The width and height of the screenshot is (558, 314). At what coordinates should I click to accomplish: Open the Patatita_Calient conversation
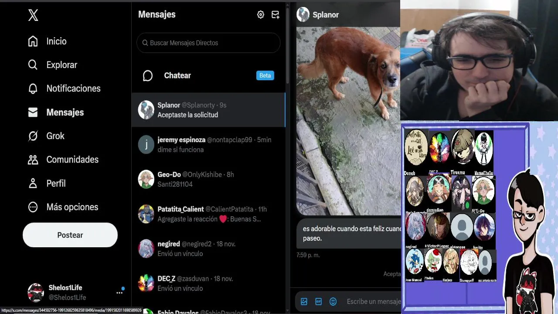click(x=208, y=214)
